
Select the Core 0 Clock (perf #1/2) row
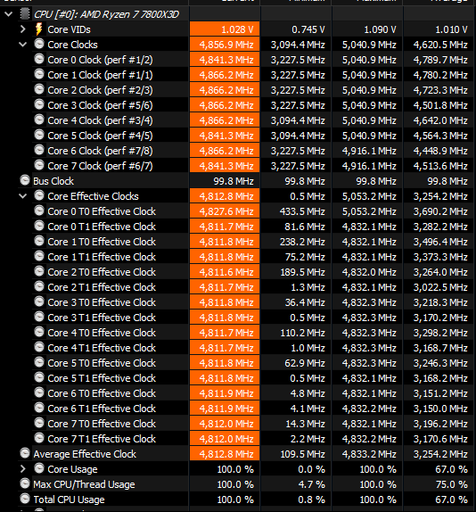(100, 60)
